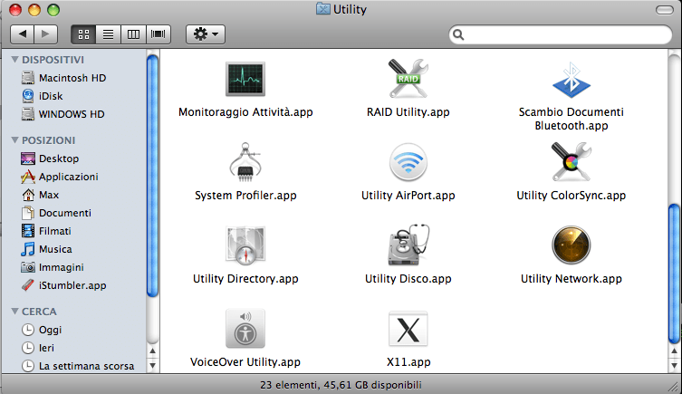Click main view scroll up arrow
The width and height of the screenshot is (682, 394).
pyautogui.click(x=674, y=351)
